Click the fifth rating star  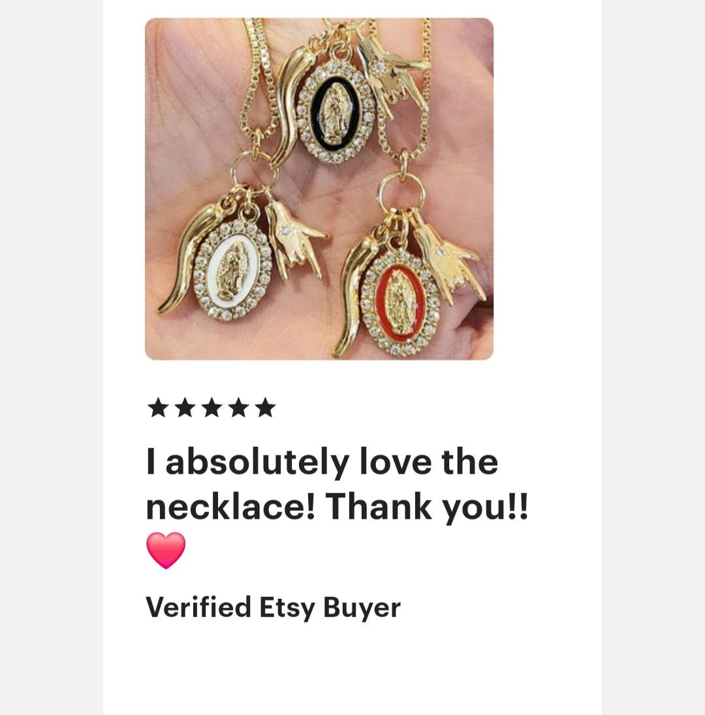266,407
